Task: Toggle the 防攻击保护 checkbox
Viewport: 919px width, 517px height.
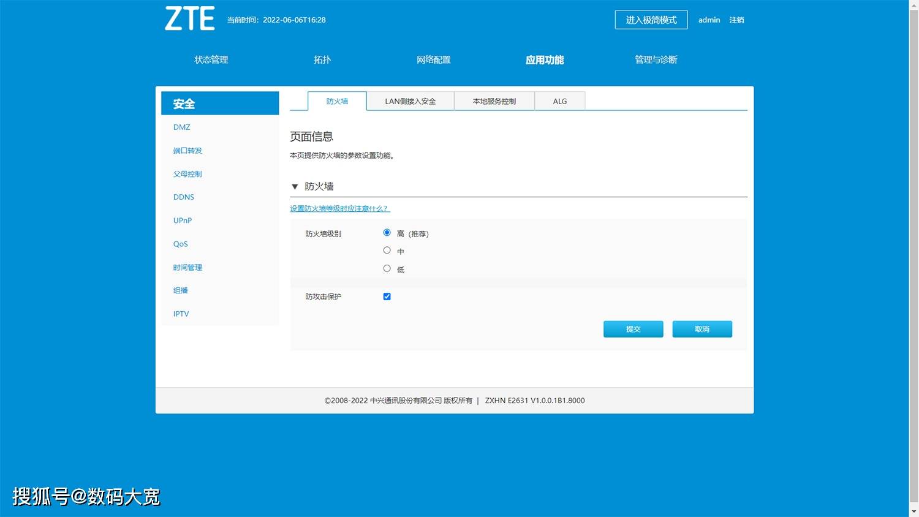Action: click(387, 296)
